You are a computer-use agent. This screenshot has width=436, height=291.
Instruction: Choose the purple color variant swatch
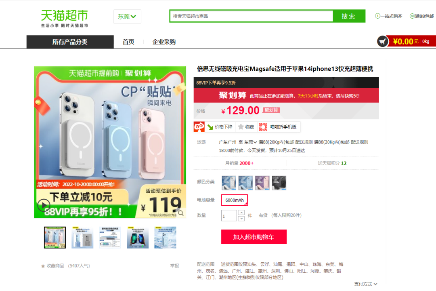[262, 183]
